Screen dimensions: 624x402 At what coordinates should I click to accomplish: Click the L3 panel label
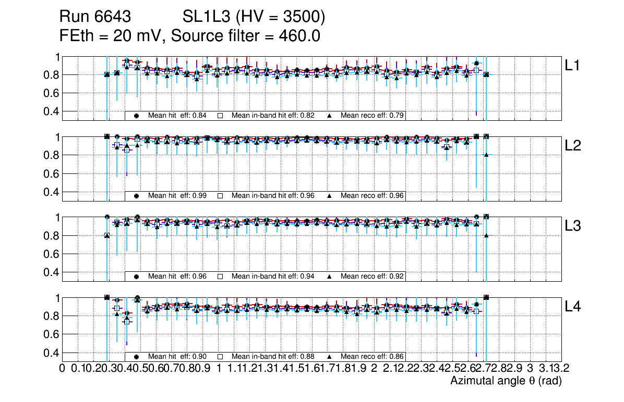pos(574,227)
